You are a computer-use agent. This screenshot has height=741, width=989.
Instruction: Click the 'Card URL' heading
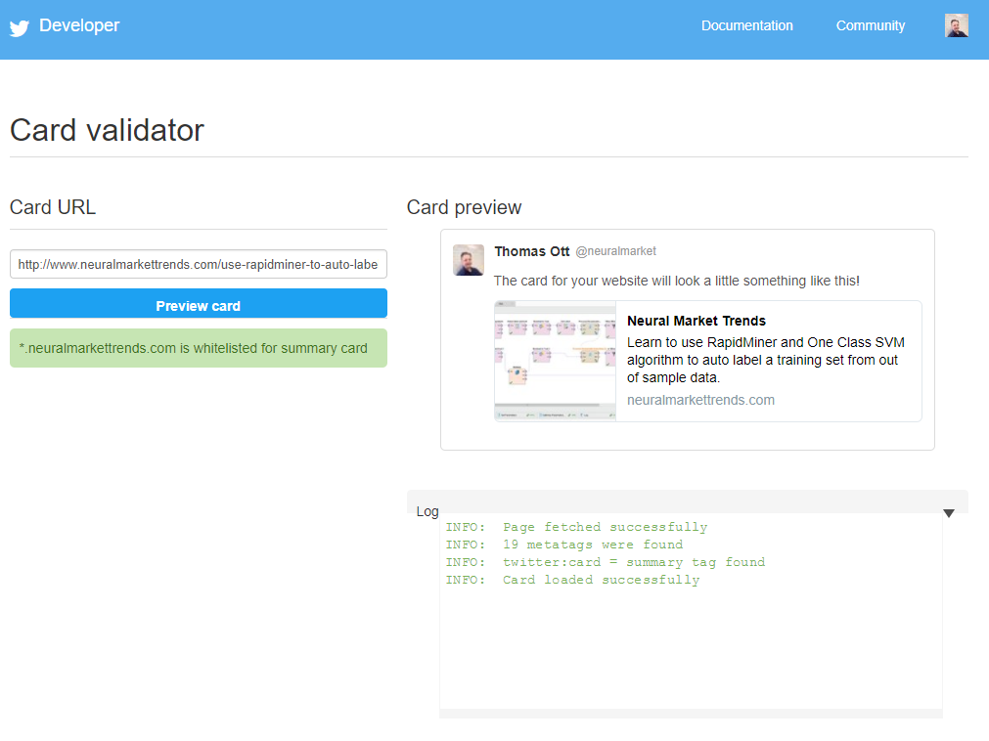pyautogui.click(x=53, y=207)
